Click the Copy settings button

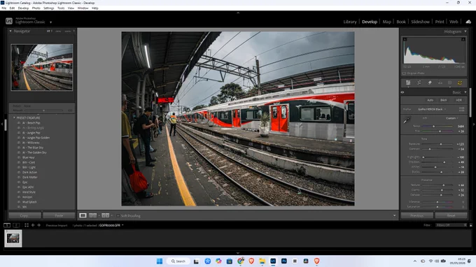click(24, 215)
